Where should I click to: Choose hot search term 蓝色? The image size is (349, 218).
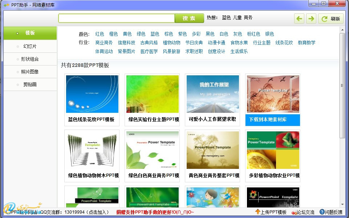coord(226,17)
